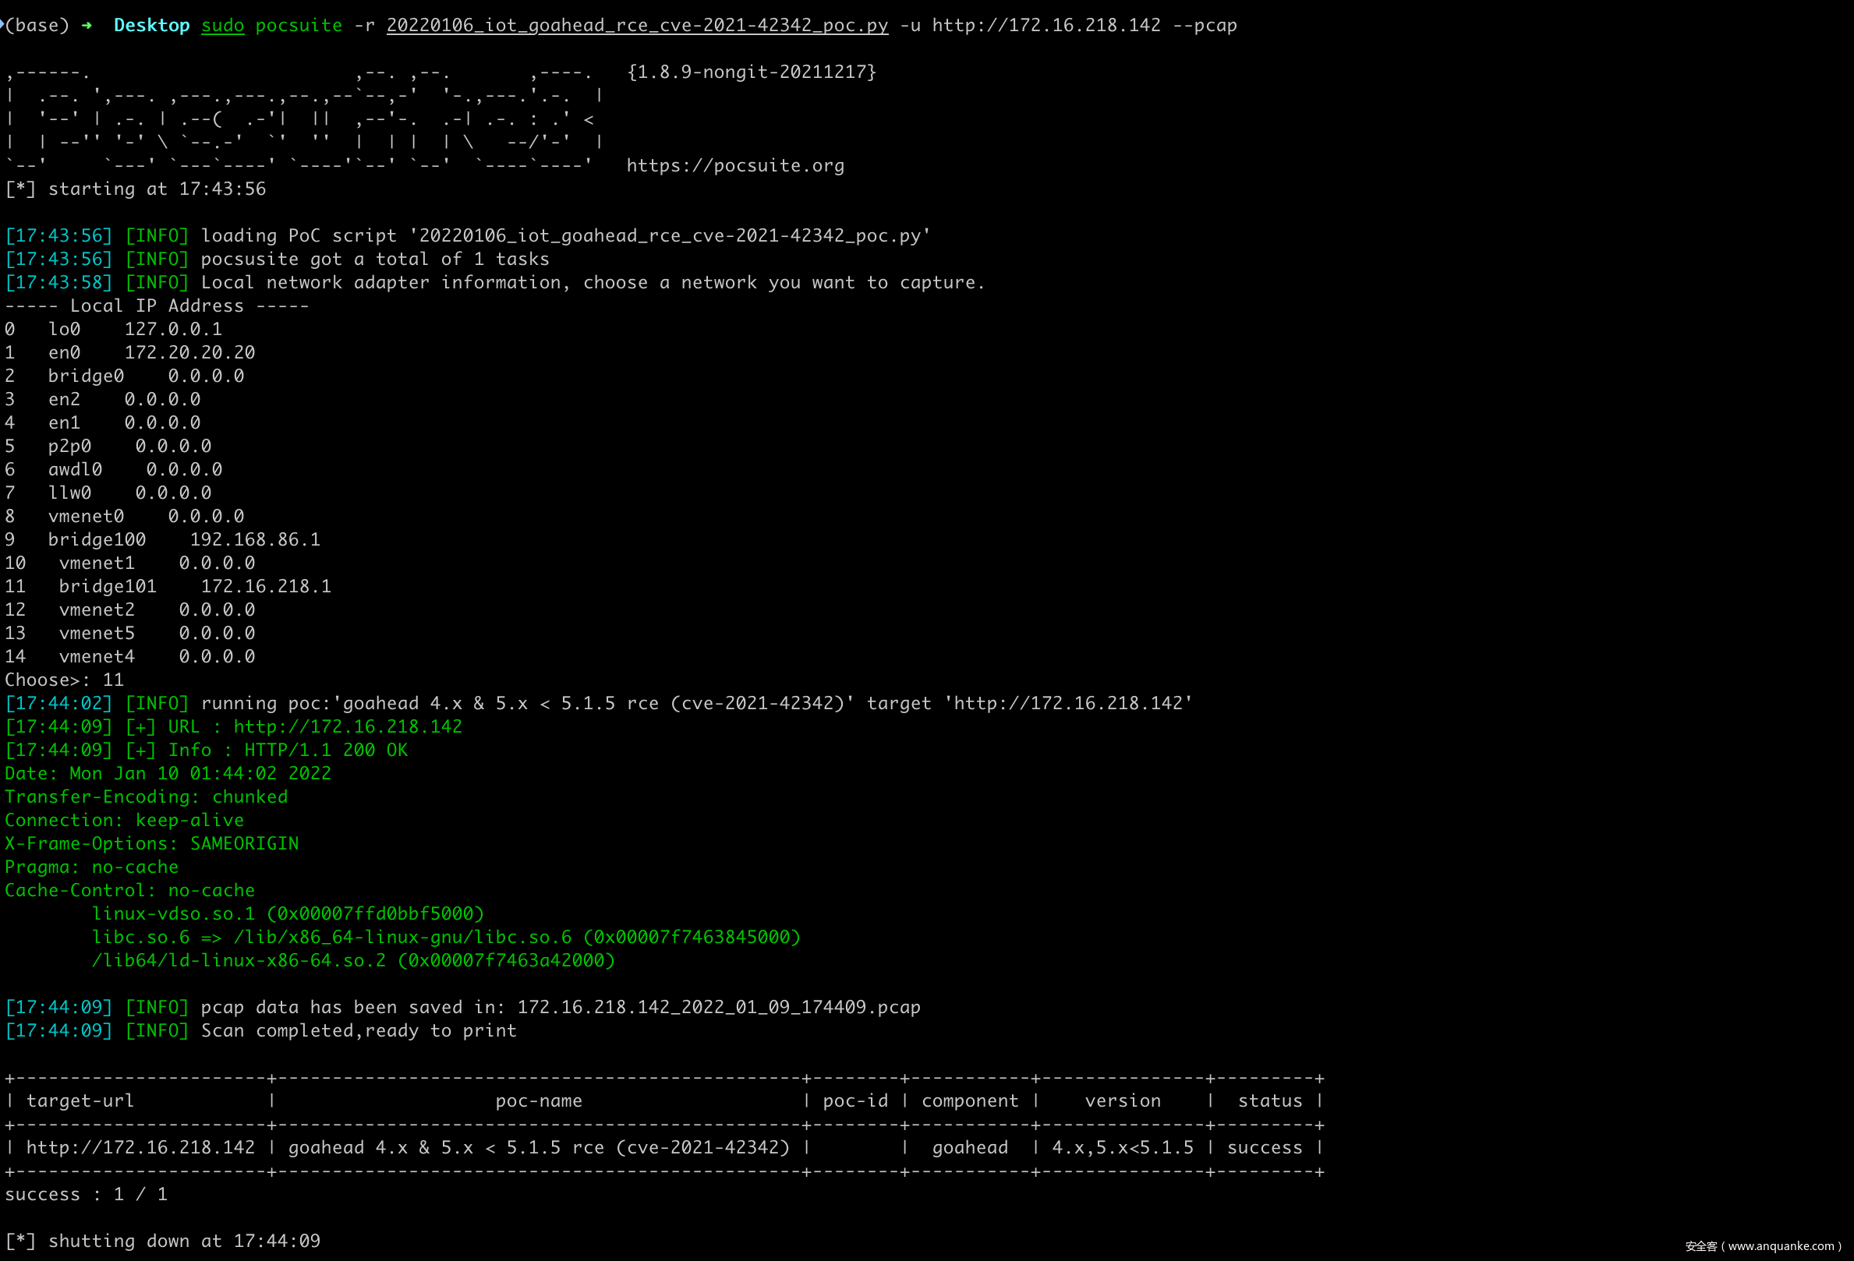Click the target URL http://172.16.218.142 in the command
This screenshot has height=1261, width=1854.
(x=1046, y=26)
